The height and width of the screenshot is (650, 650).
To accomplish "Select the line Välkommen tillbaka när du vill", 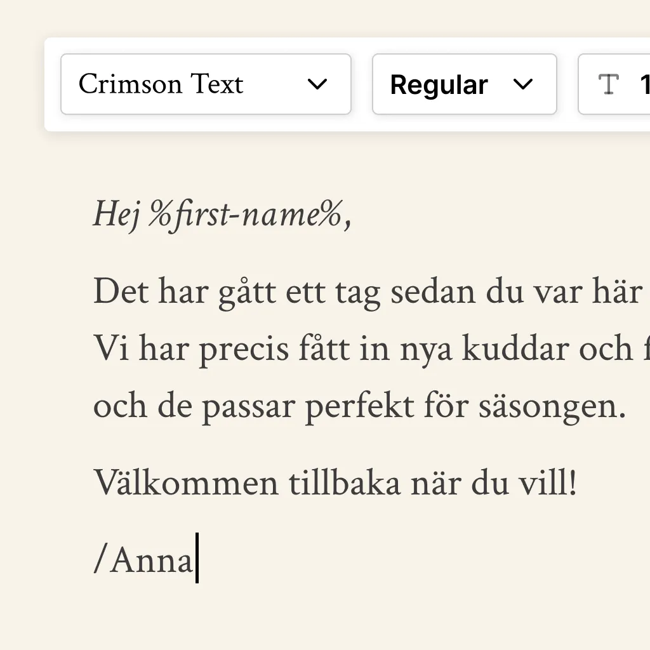I will 335,482.
